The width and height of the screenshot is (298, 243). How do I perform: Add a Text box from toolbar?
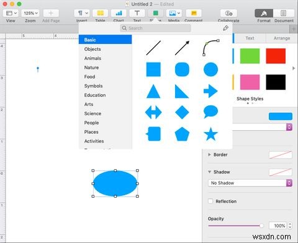pos(137,13)
